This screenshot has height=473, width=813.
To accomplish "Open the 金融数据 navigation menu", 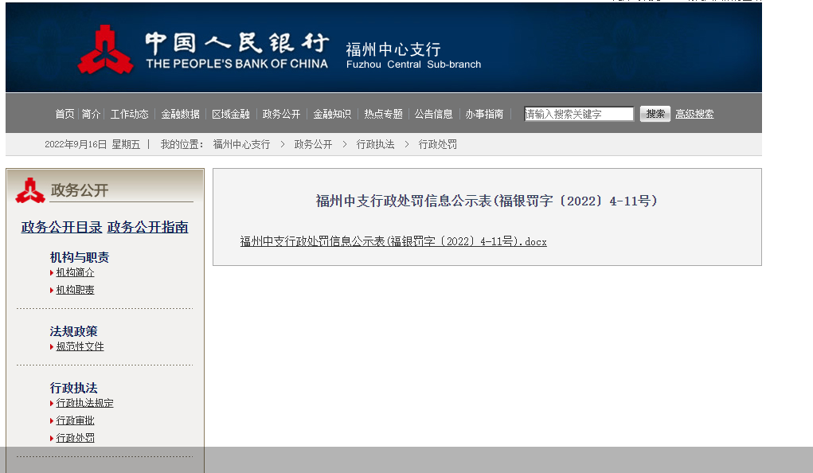I will 181,113.
